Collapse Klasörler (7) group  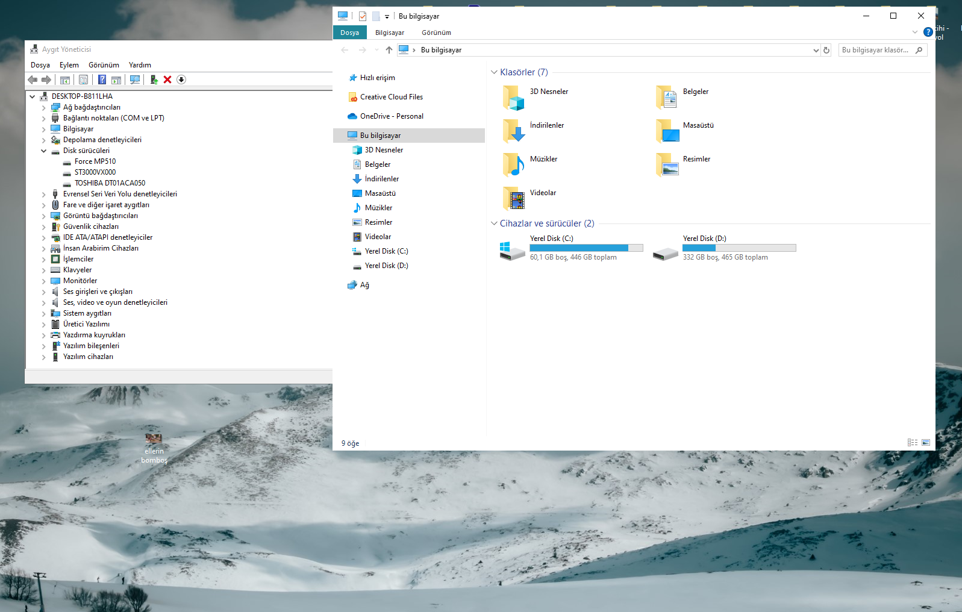494,72
